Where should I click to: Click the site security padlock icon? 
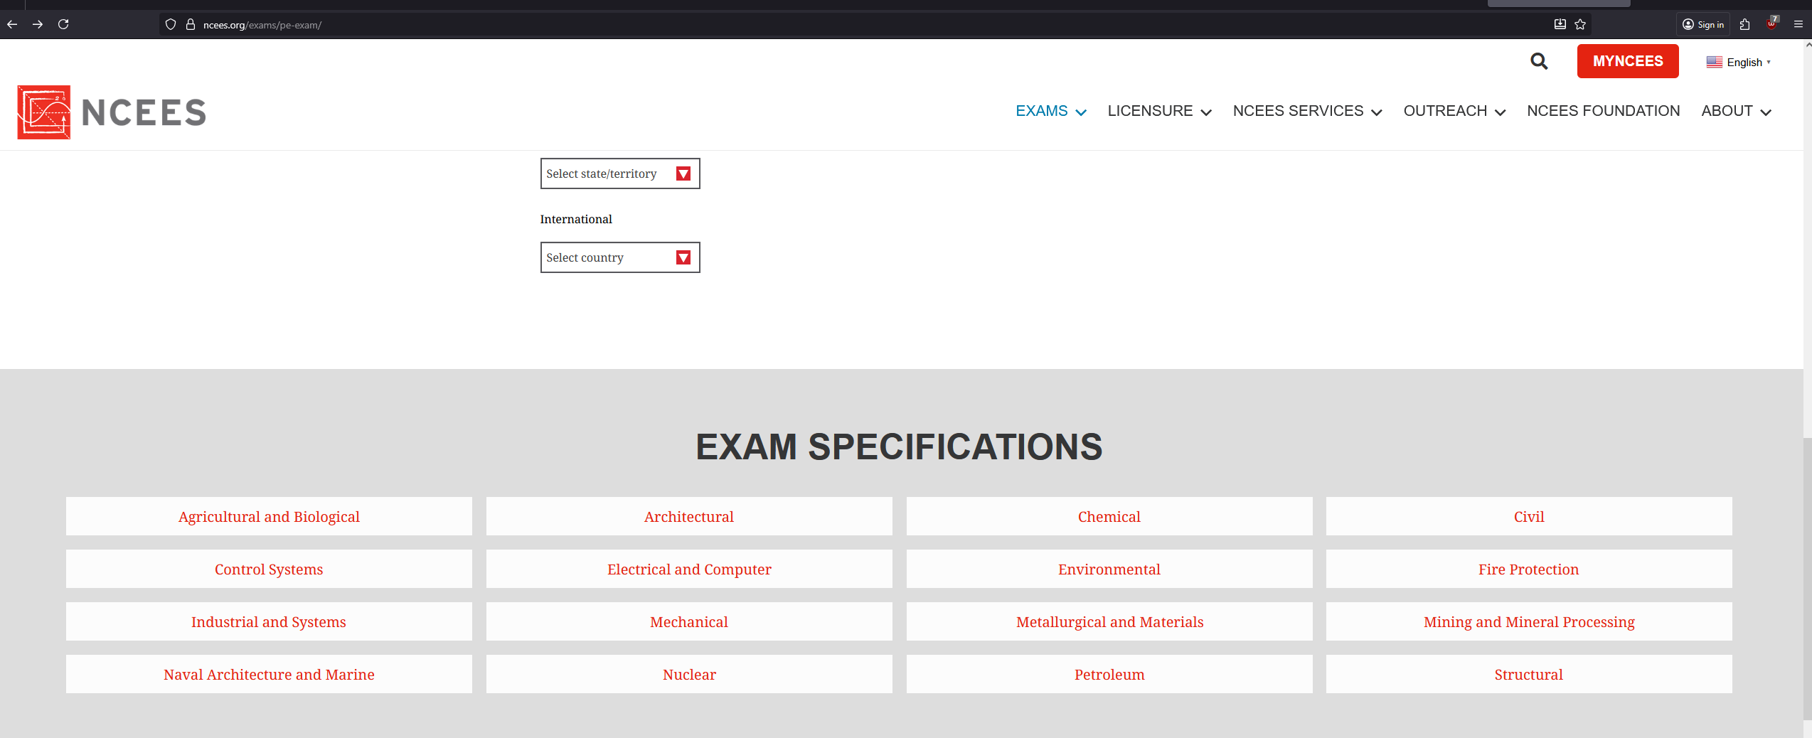[x=191, y=24]
